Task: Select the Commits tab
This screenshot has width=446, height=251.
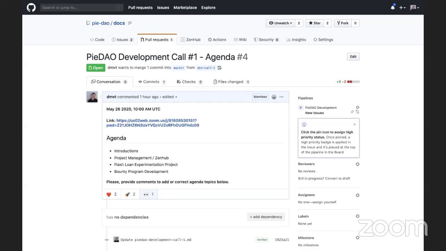Action: coord(152,82)
